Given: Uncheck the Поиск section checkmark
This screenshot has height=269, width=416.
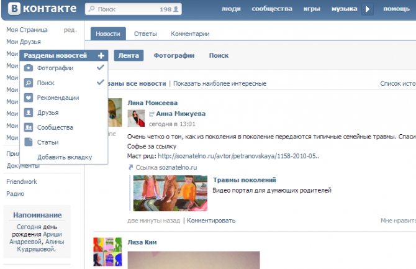Looking at the screenshot, I should point(101,83).
